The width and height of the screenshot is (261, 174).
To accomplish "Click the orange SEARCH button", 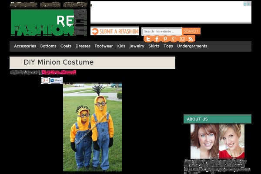I will [191, 31].
